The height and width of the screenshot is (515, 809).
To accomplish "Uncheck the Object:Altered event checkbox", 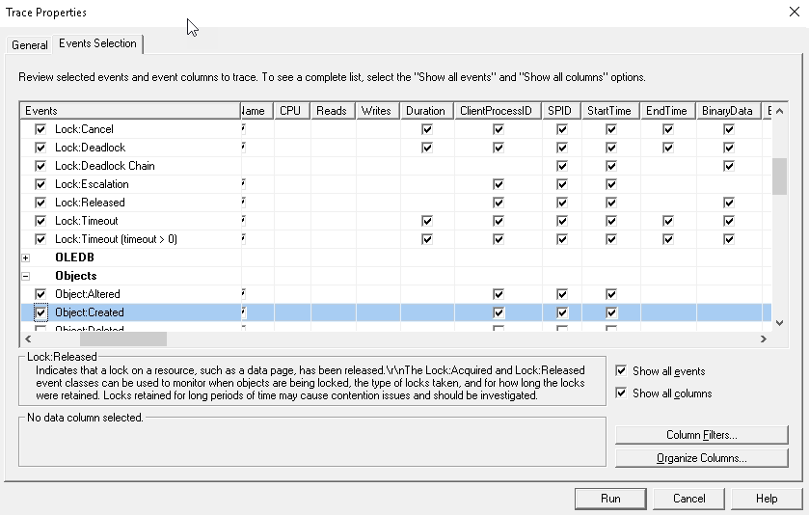I will pos(40,294).
